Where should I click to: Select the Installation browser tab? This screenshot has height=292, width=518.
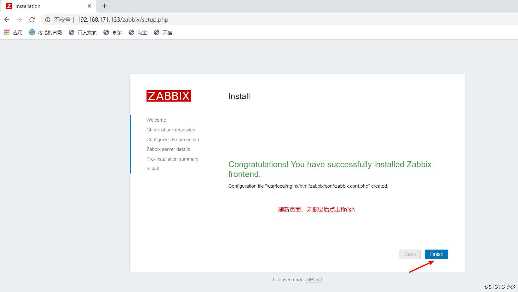(x=49, y=6)
